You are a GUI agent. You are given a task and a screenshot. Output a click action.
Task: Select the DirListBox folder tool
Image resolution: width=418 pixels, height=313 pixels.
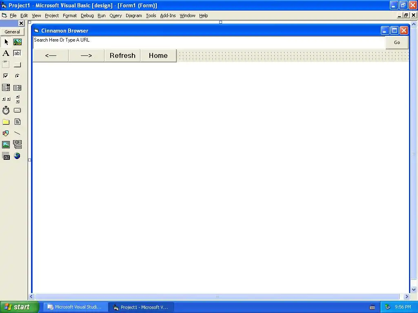[6, 122]
